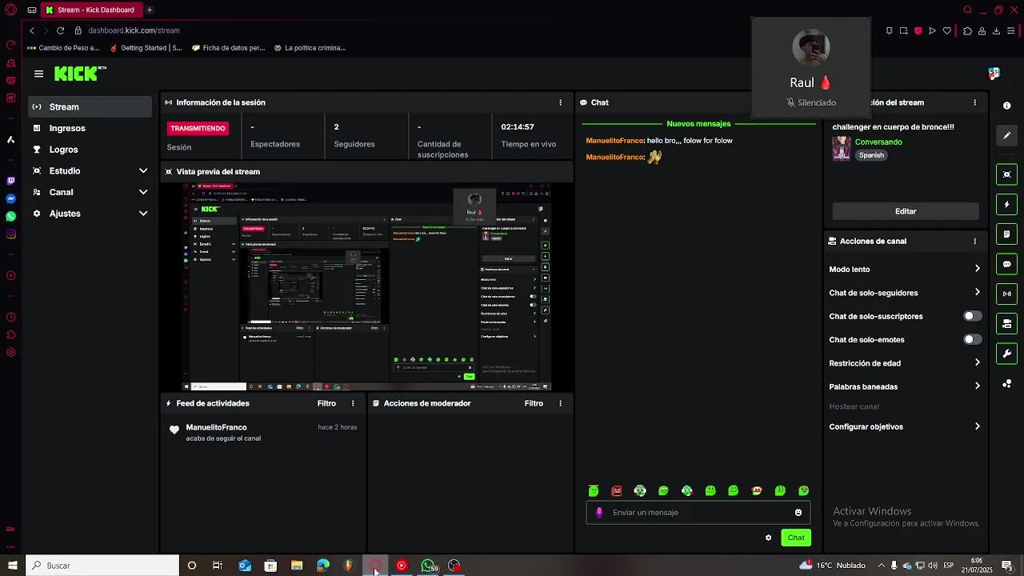The height and width of the screenshot is (576, 1024).
Task: Click the Editar button
Action: pyautogui.click(x=906, y=211)
